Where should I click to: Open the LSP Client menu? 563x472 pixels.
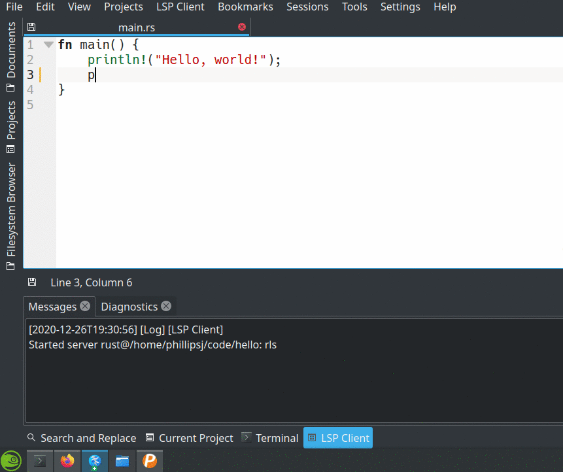coord(180,7)
